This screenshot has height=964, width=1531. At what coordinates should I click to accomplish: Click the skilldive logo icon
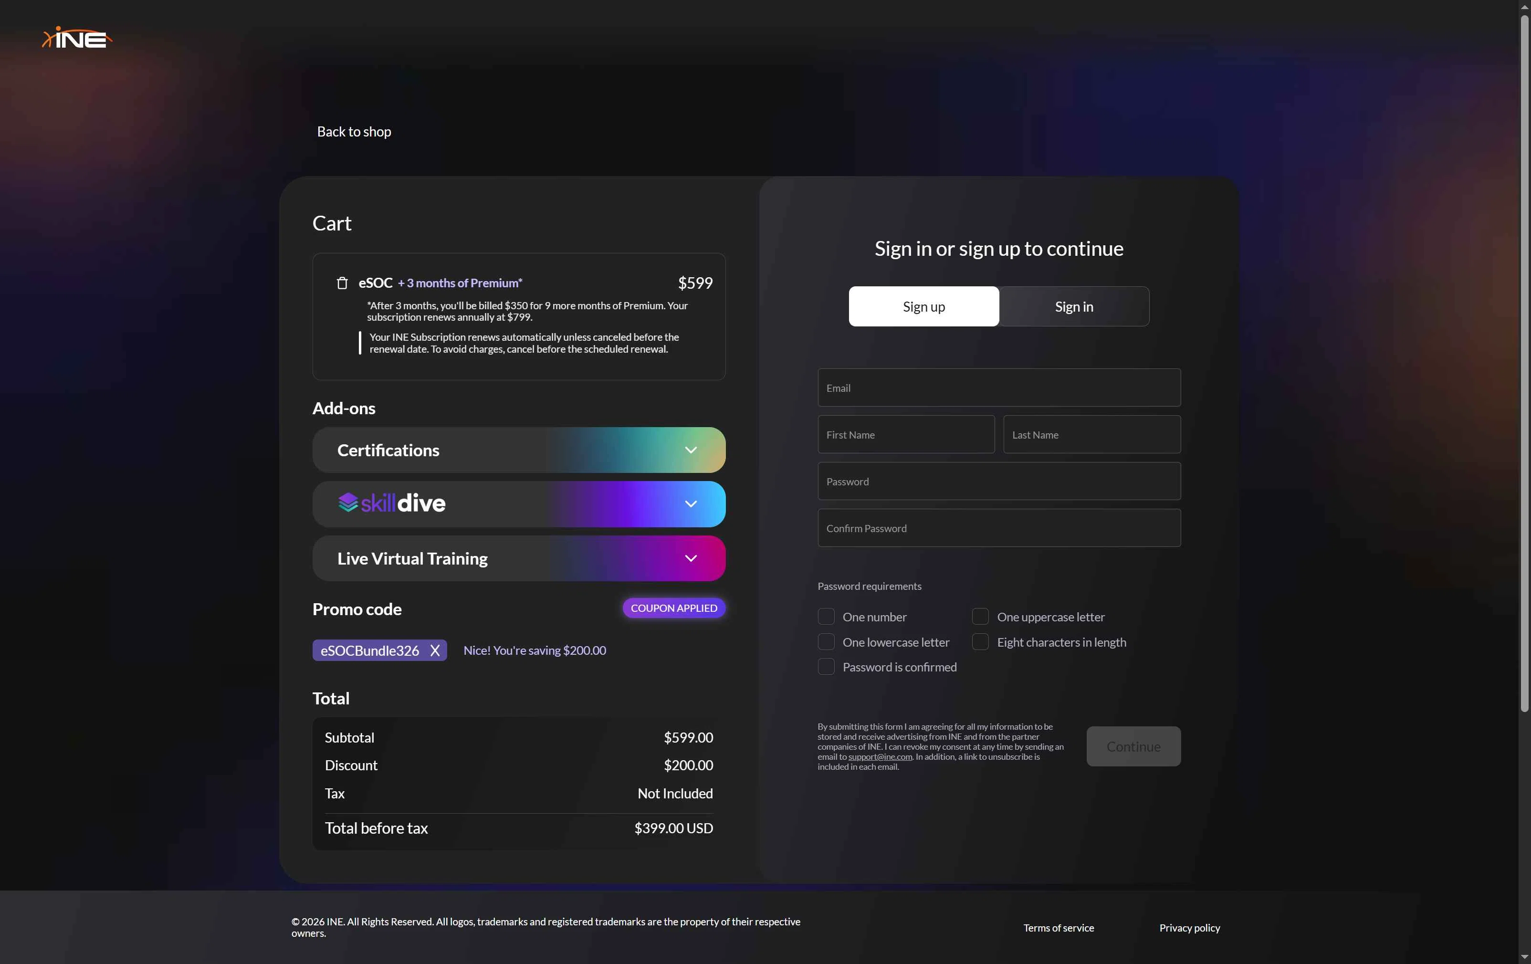coord(348,503)
